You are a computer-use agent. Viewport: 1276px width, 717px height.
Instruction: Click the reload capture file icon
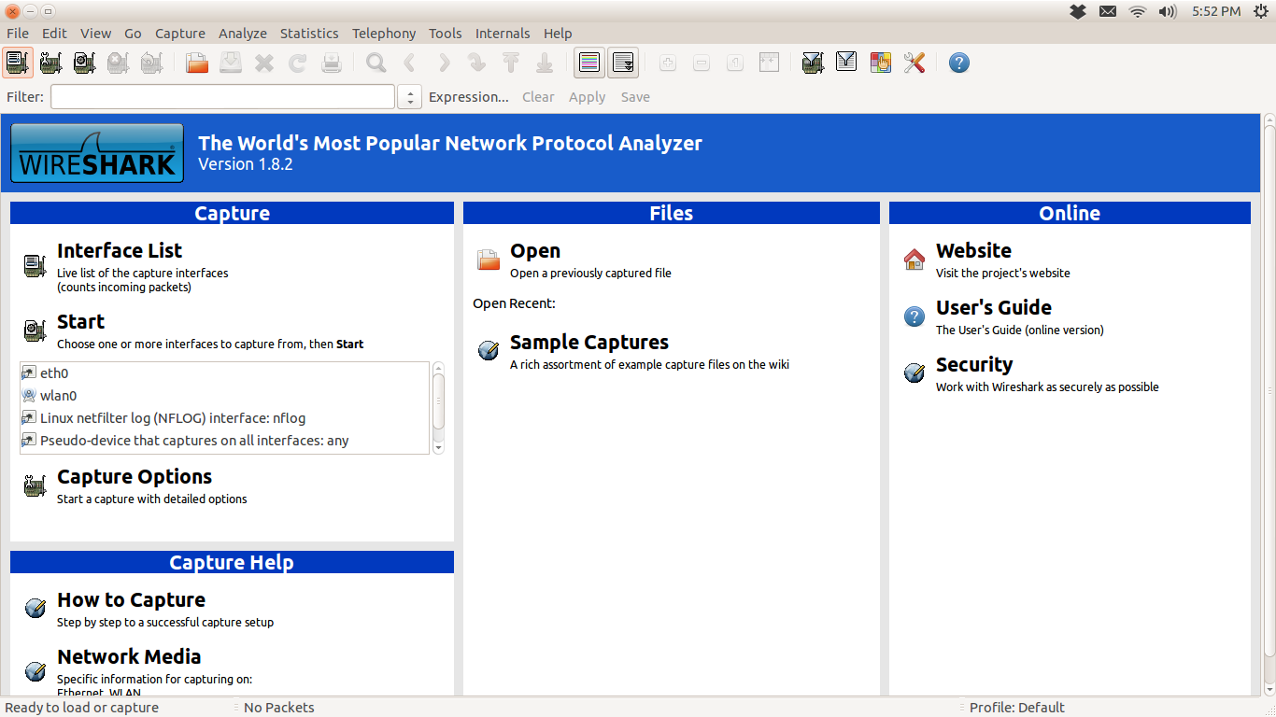(298, 63)
